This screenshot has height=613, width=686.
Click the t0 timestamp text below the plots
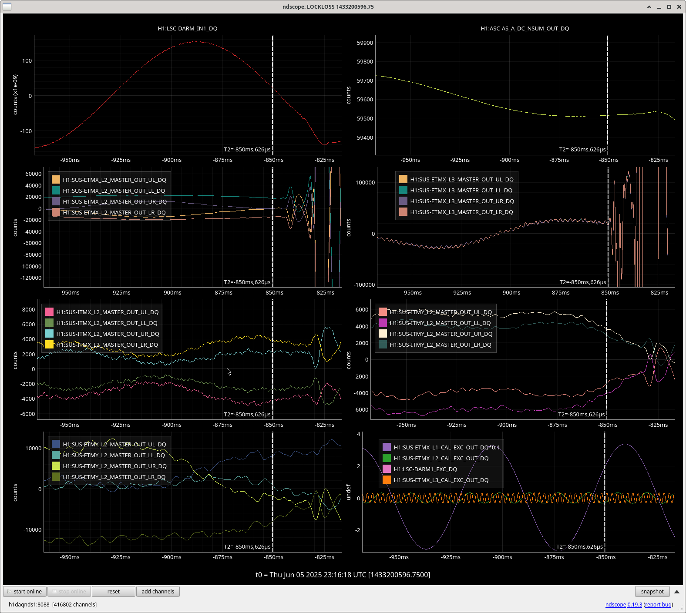click(x=343, y=575)
